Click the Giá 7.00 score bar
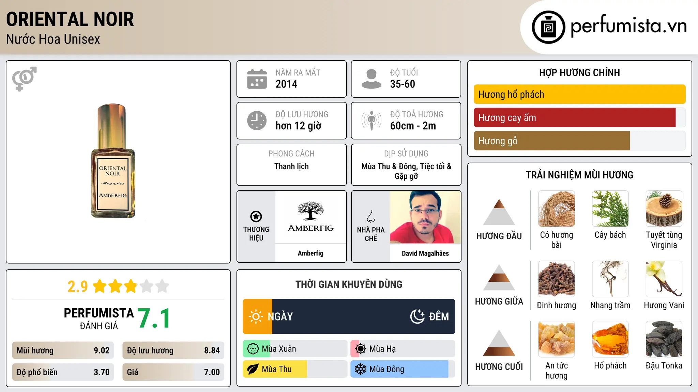The width and height of the screenshot is (698, 392). (x=173, y=372)
